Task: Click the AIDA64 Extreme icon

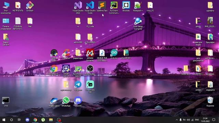Action: (90, 53)
